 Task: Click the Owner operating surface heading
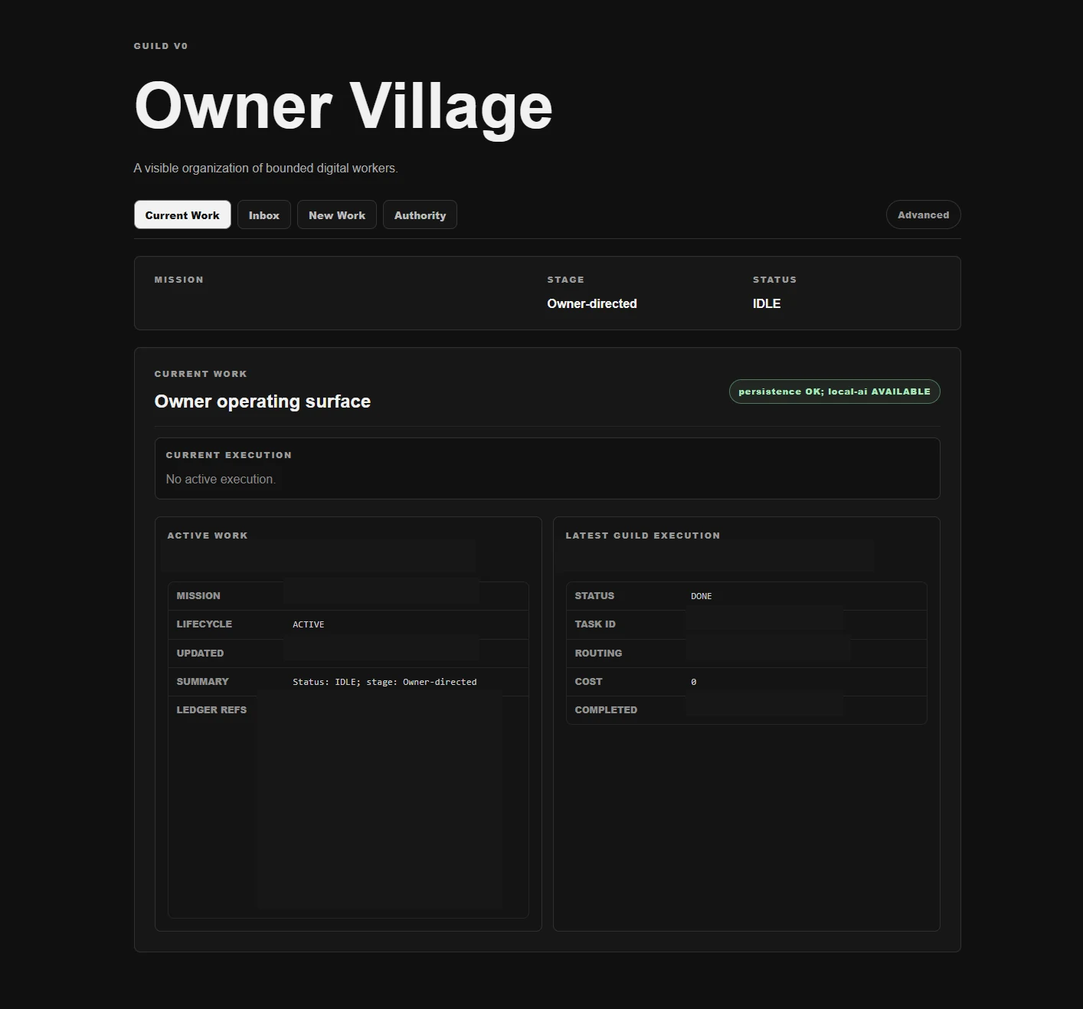pyautogui.click(x=263, y=401)
